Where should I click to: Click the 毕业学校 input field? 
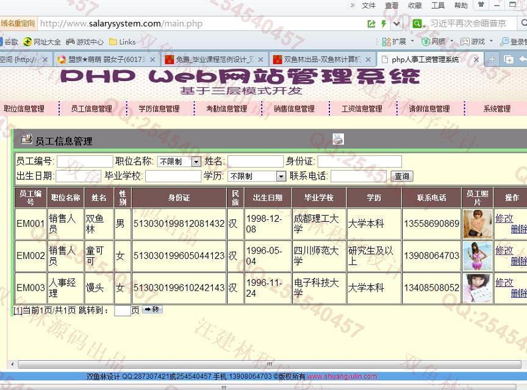(173, 175)
